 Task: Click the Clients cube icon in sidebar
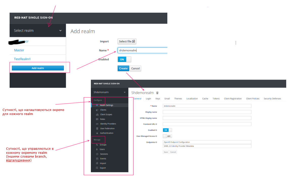coord(97,110)
